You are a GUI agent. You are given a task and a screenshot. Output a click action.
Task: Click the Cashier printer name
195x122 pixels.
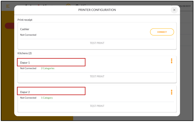click(25, 29)
